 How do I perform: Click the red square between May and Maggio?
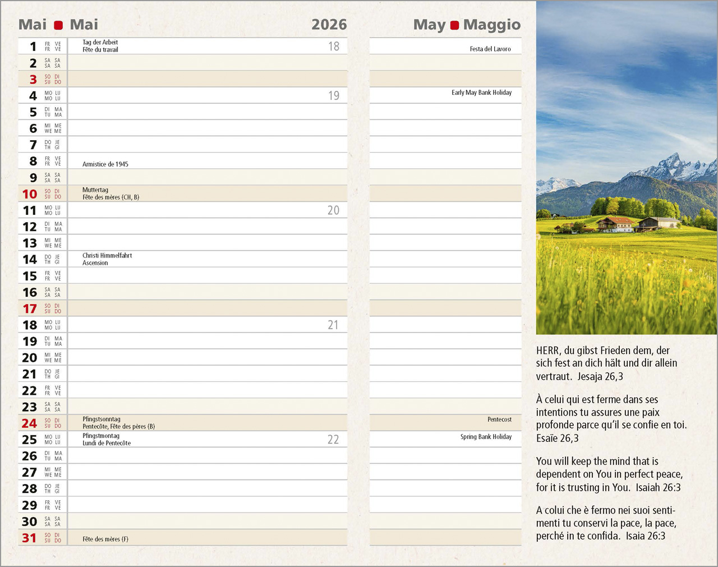[454, 25]
